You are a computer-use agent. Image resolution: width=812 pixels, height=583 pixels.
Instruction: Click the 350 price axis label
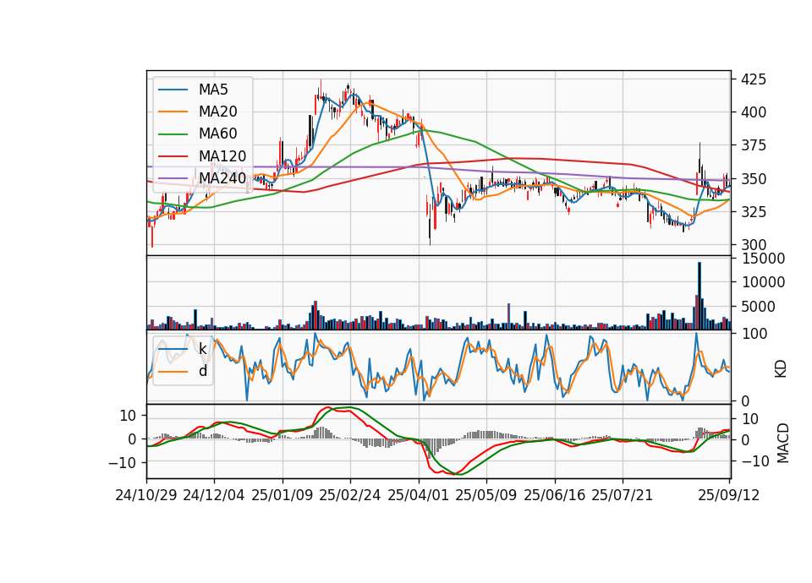(x=754, y=179)
